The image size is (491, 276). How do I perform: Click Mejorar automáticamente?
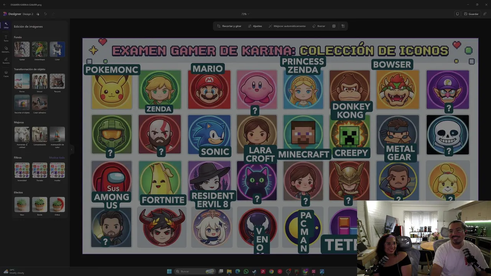[x=287, y=26]
